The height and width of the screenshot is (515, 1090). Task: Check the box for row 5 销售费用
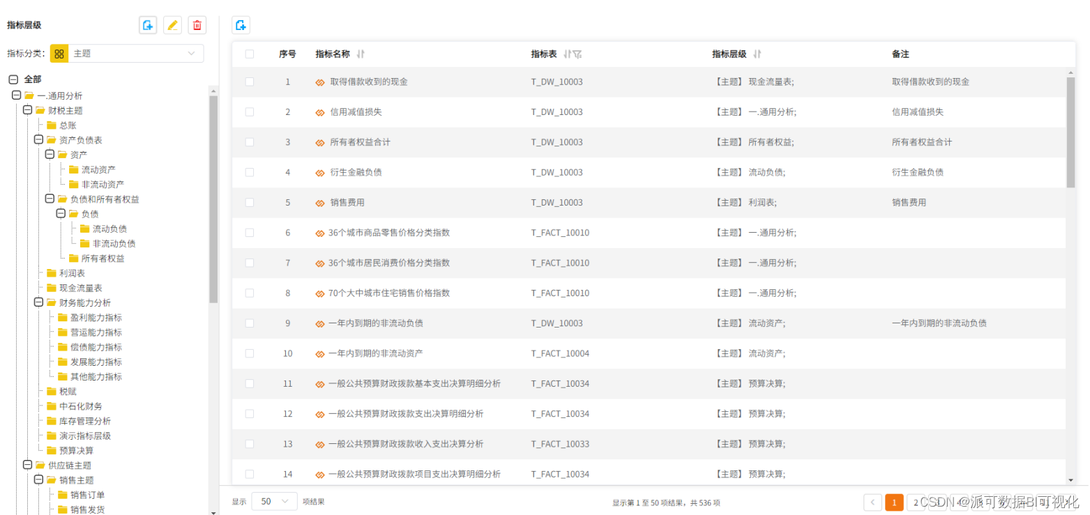pos(250,203)
